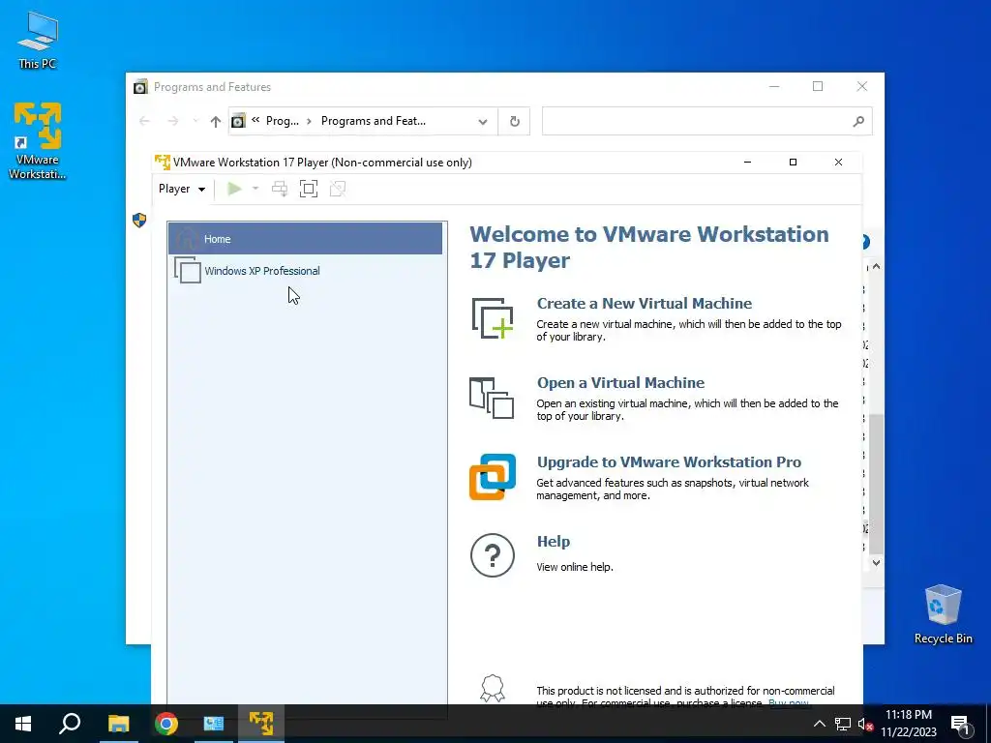Click Create a New Virtual Machine icon

[493, 318]
